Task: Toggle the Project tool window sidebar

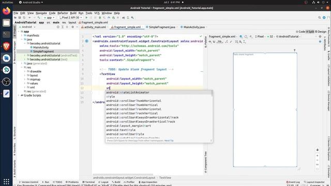Action: [14, 32]
